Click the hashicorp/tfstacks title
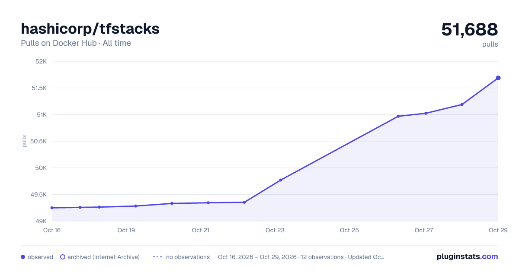519x272 pixels. coord(90,28)
